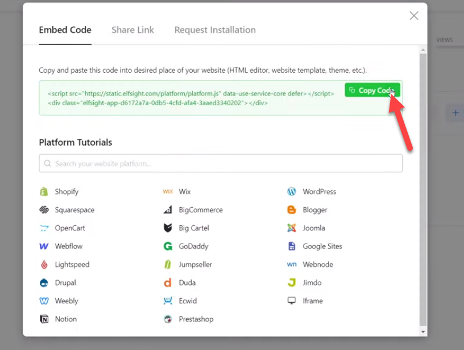Open the Ecwid tutorial link
464x350 pixels.
click(x=188, y=301)
